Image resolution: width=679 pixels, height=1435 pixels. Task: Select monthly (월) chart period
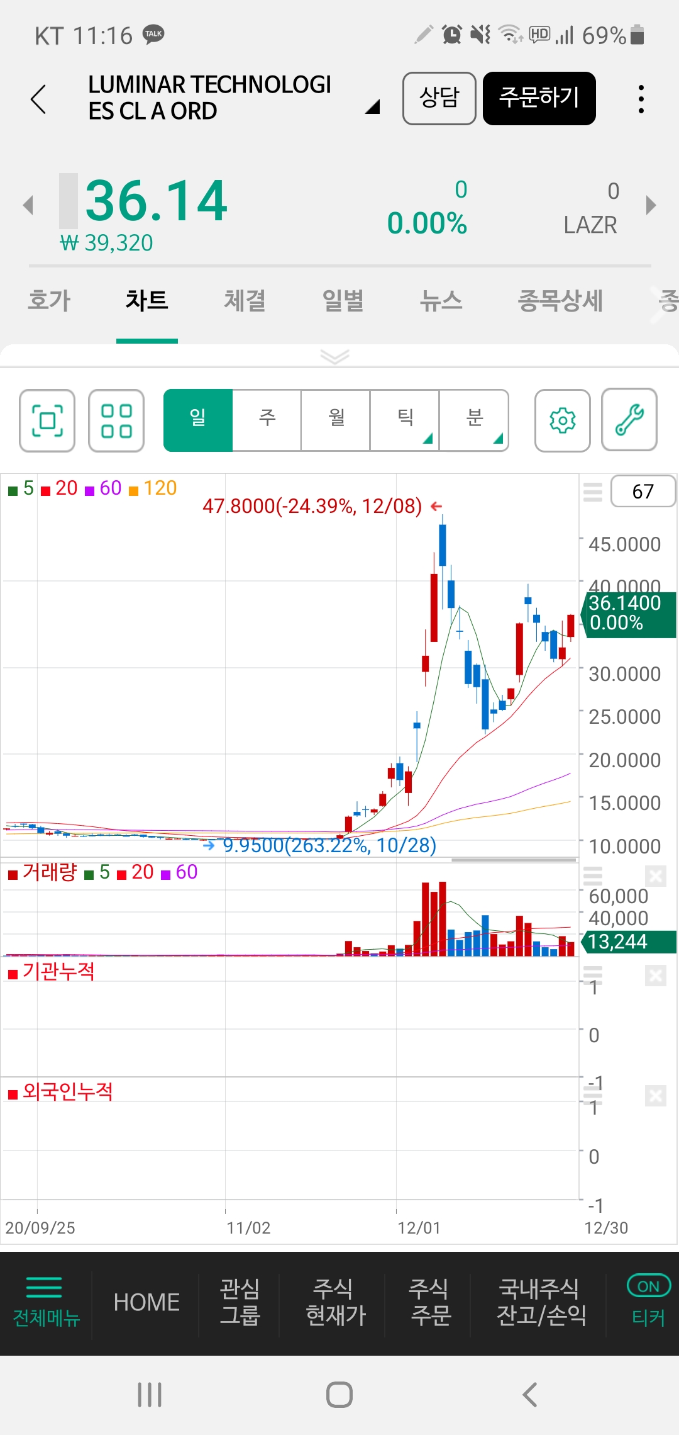[x=336, y=420]
